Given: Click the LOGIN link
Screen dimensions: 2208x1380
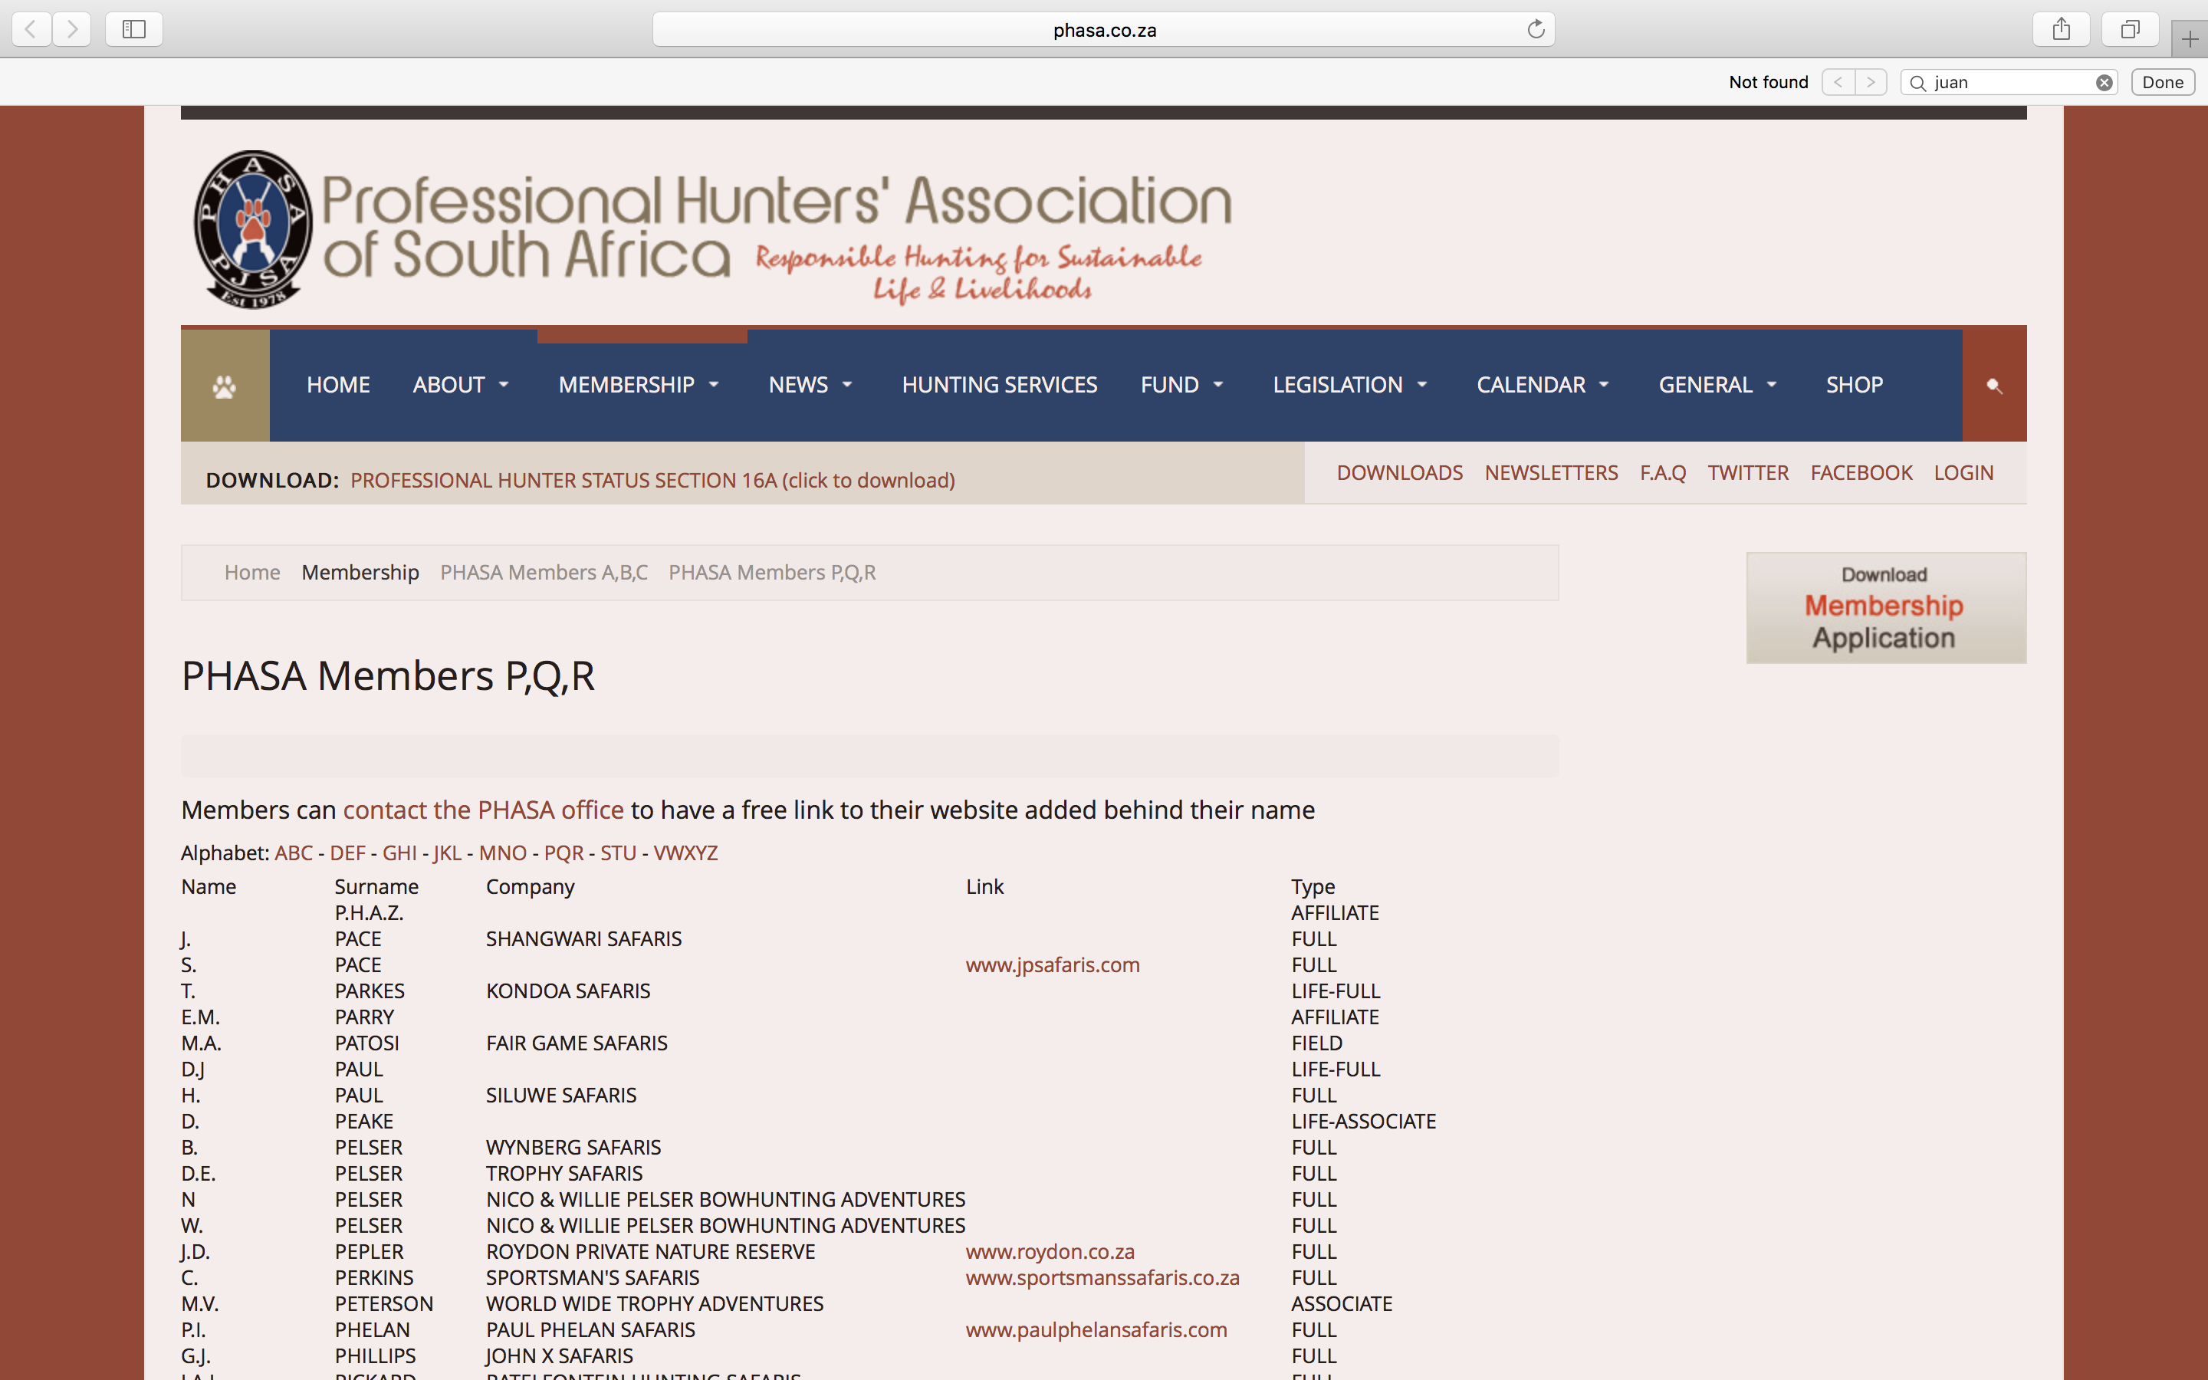Looking at the screenshot, I should [x=1963, y=473].
